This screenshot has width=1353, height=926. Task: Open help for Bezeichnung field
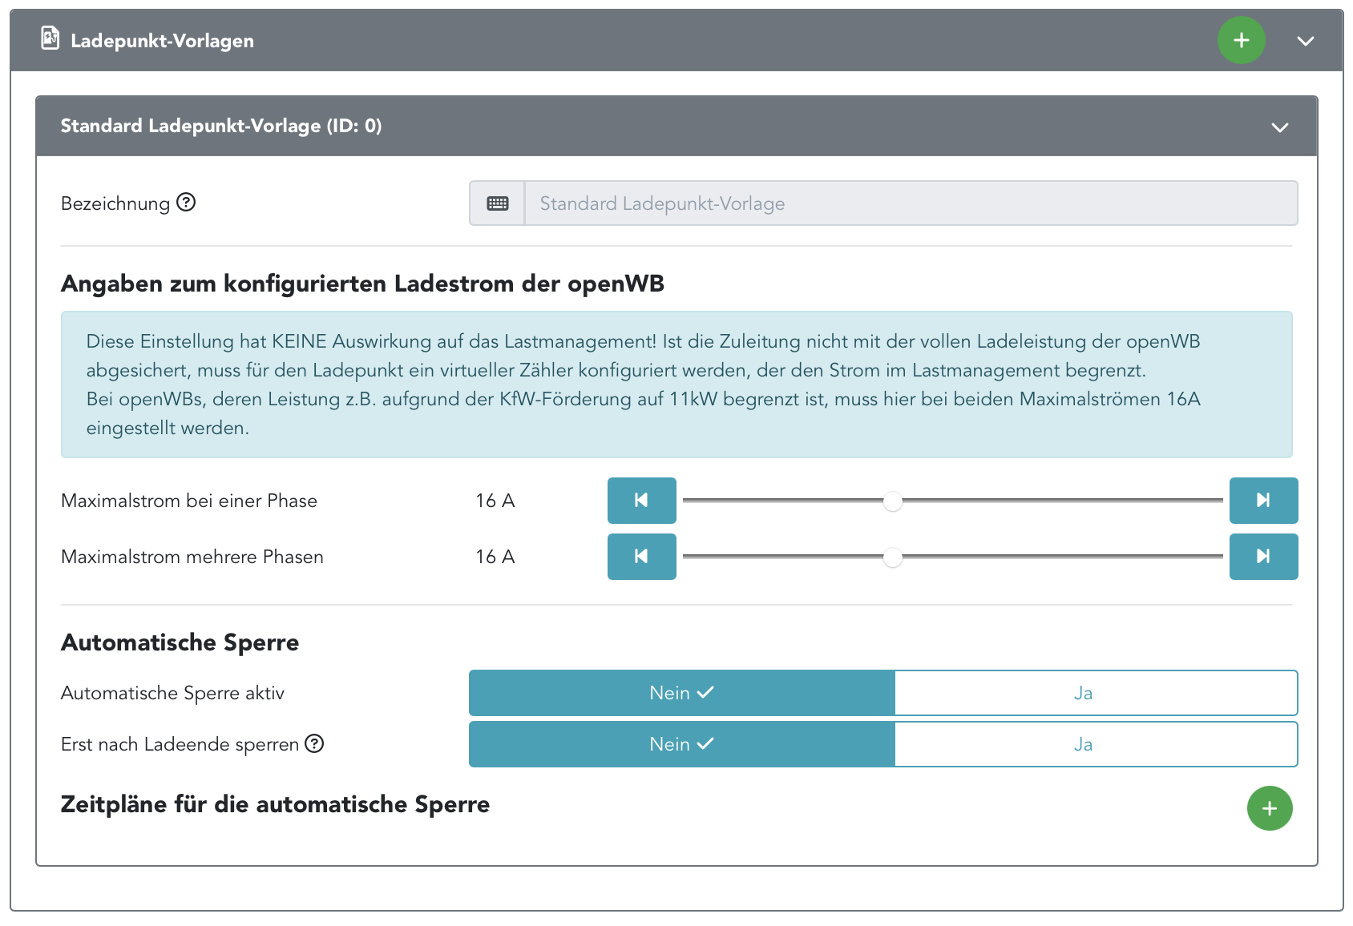[x=186, y=202]
